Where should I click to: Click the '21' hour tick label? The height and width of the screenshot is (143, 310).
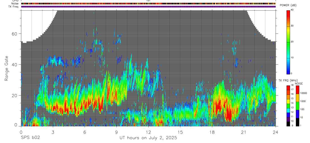pyautogui.click(x=244, y=132)
